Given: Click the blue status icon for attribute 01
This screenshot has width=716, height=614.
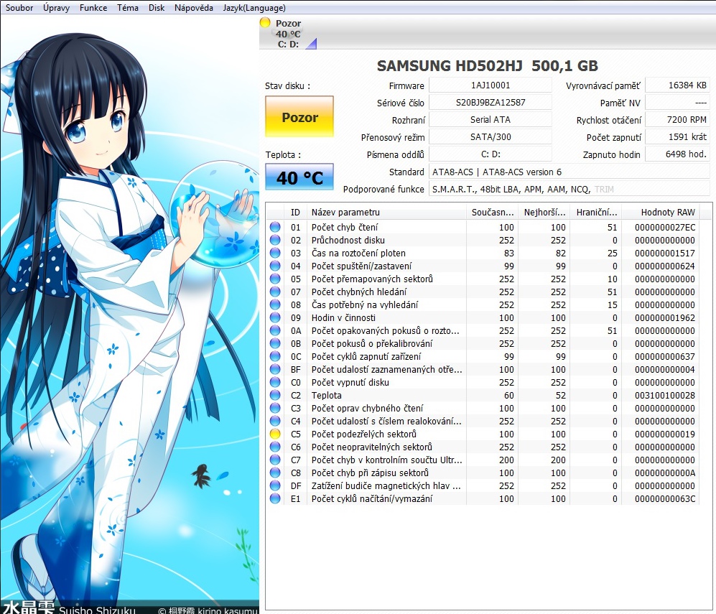Looking at the screenshot, I should [275, 227].
